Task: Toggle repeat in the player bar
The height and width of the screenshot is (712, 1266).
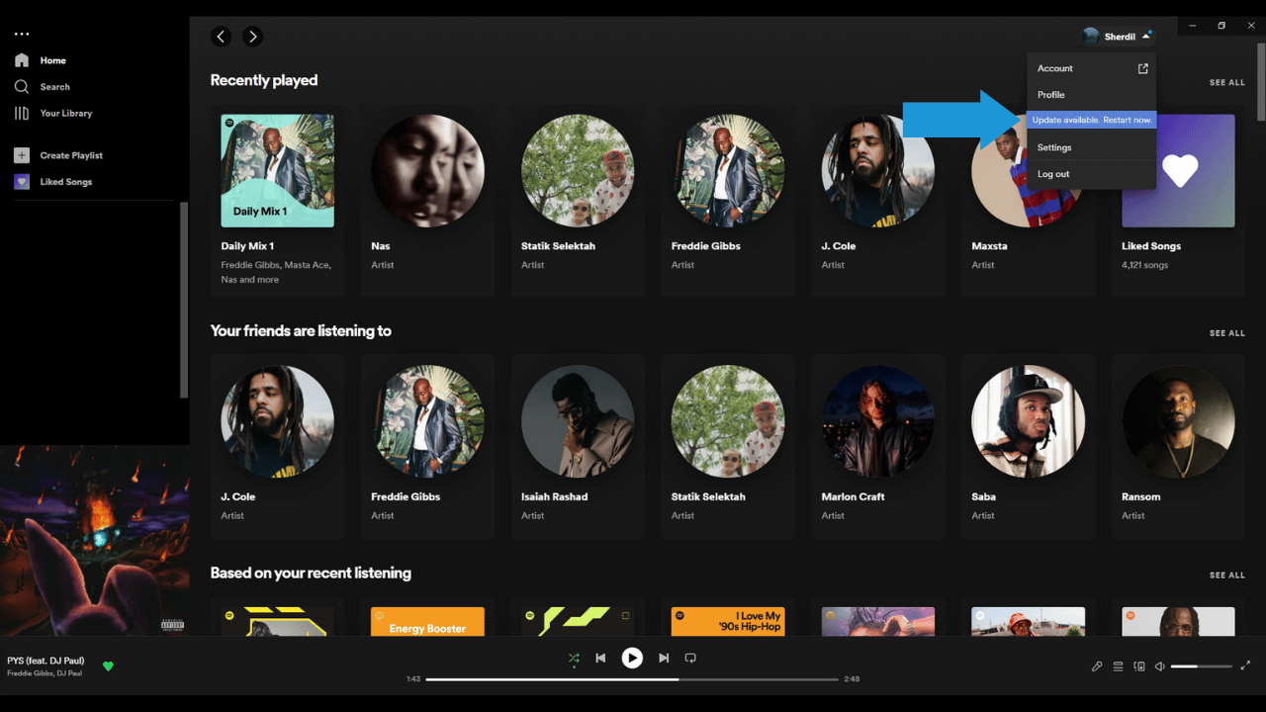Action: tap(690, 658)
